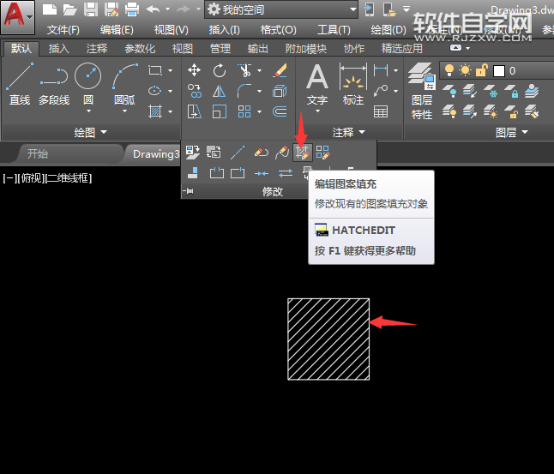554x474 pixels.
Task: Select the Line (直线) tool
Action: coord(20,84)
